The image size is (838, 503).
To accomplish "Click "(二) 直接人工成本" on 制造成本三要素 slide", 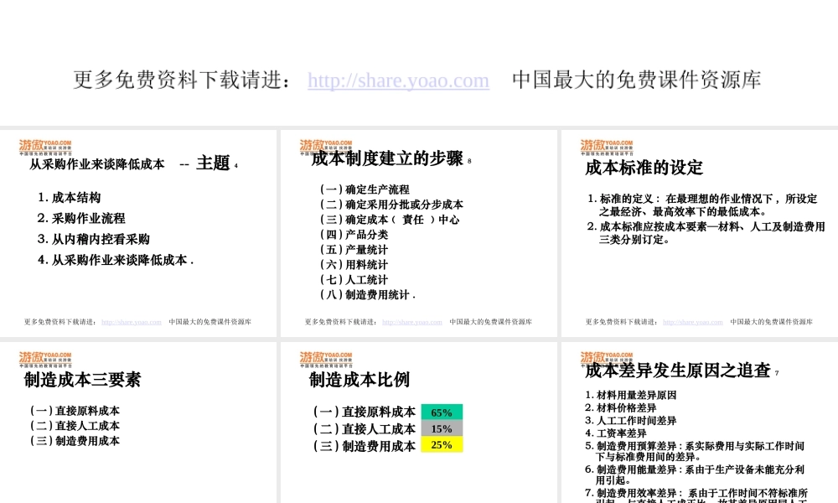I will tap(75, 426).
